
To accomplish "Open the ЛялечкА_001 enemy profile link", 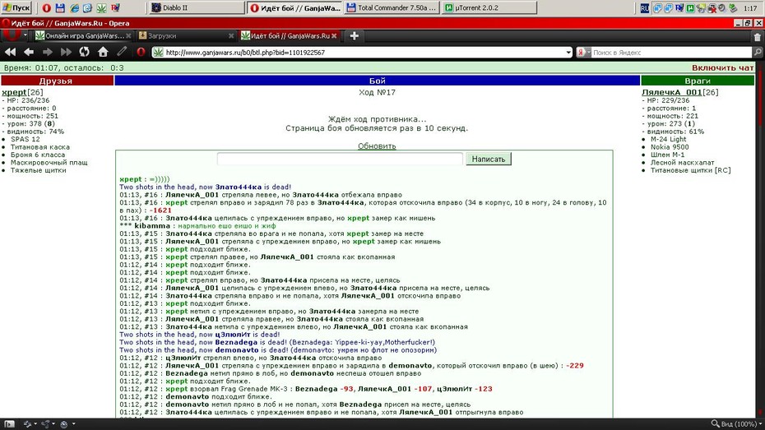I will tap(672, 92).
